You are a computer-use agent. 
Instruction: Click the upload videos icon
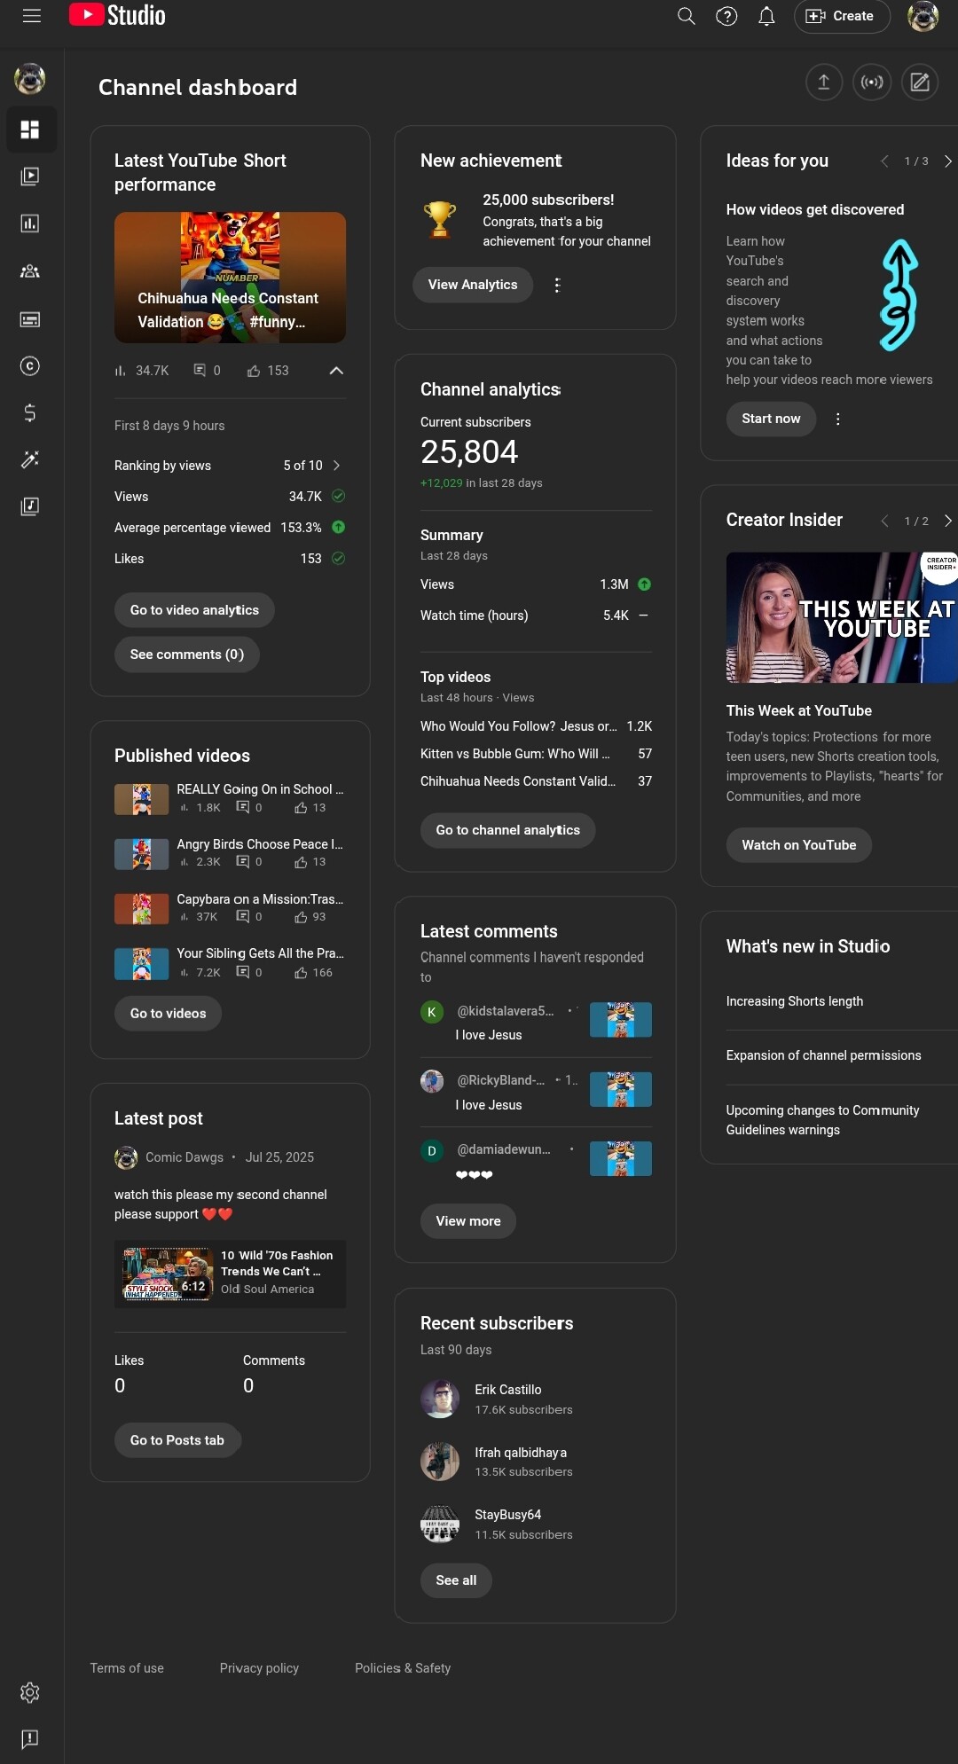tap(823, 82)
